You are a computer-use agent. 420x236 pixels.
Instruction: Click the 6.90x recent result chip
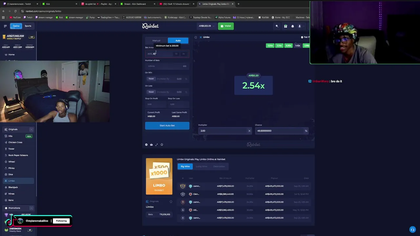288,46
